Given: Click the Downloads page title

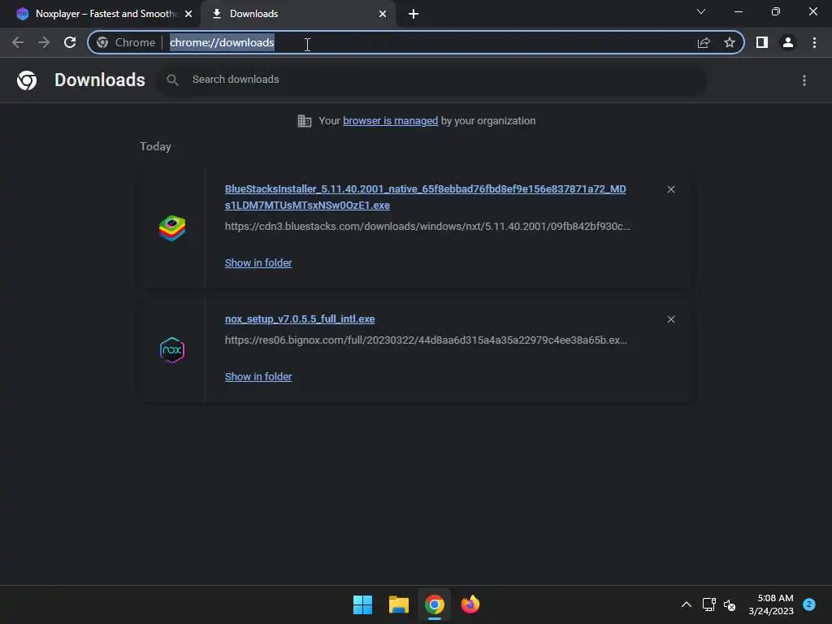Looking at the screenshot, I should [x=100, y=80].
